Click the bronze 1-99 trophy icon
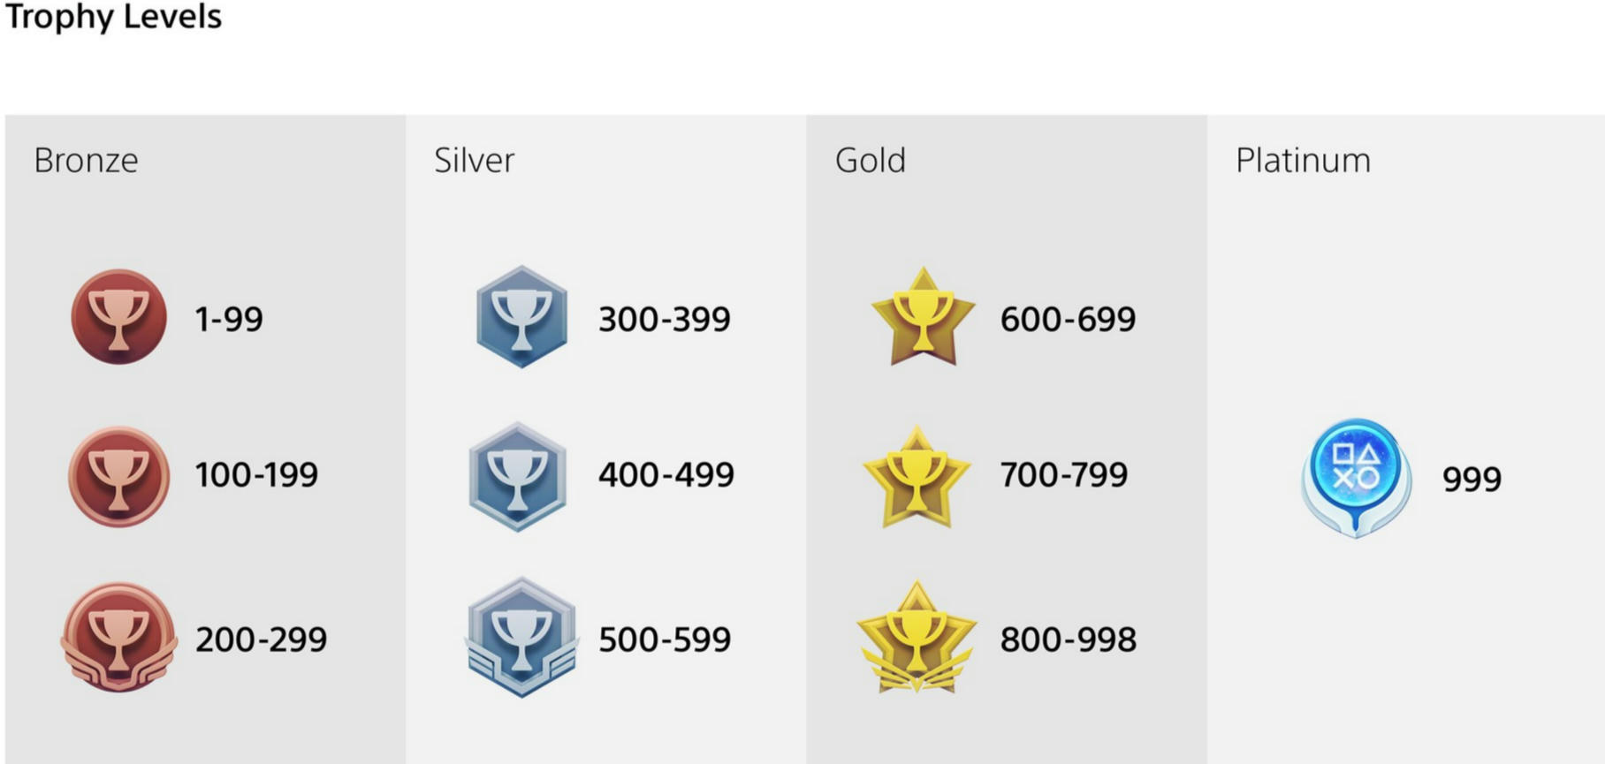Image resolution: width=1605 pixels, height=764 pixels. [118, 316]
